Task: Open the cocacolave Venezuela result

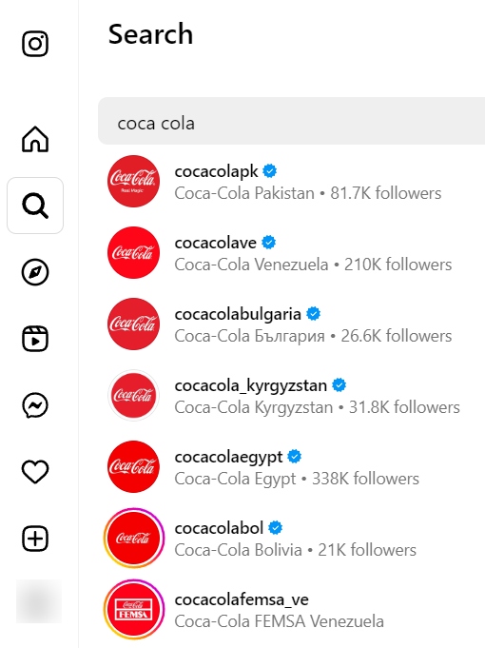Action: point(291,253)
